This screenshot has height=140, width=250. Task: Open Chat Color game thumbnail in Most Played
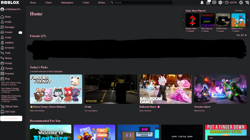tap(208, 20)
